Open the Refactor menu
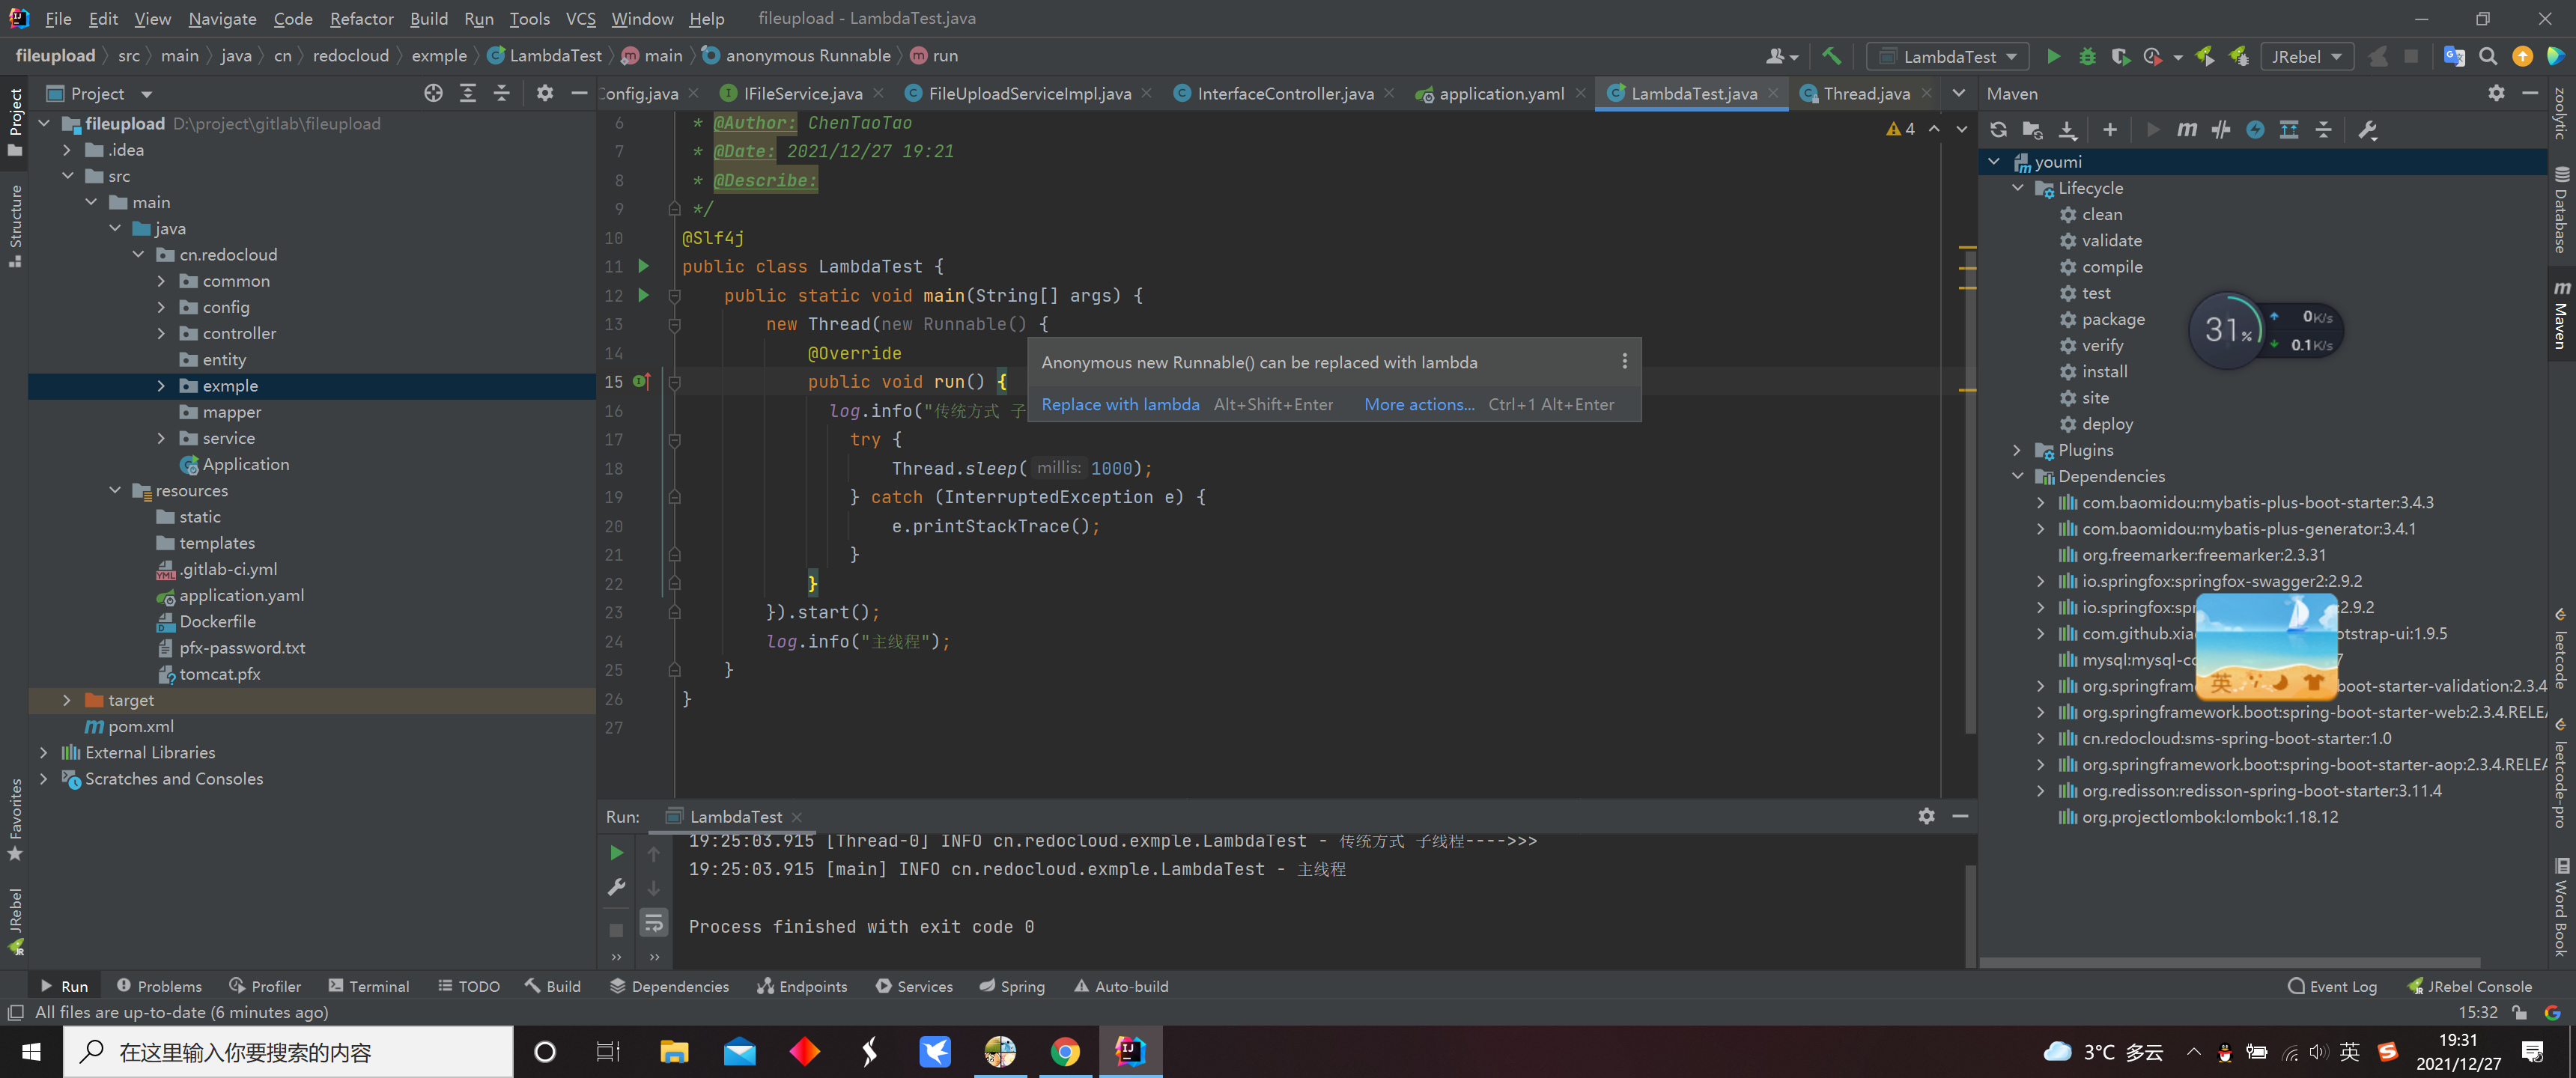 (x=361, y=18)
